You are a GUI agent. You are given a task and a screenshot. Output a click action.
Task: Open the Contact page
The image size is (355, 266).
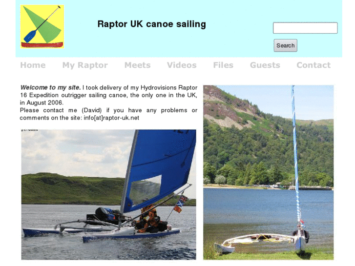click(x=313, y=65)
